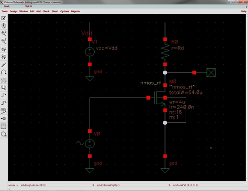Click the 'vdc=Vdd' parameter text
248x191 pixels.
[107, 48]
